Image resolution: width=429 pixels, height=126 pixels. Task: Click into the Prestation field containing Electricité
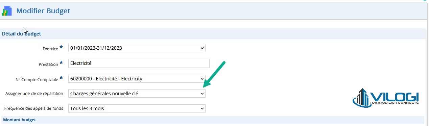click(x=139, y=63)
